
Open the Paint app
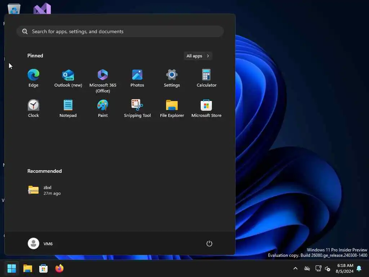(103, 109)
